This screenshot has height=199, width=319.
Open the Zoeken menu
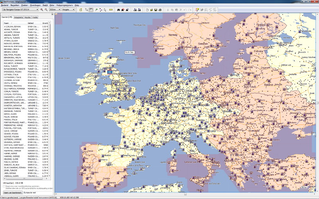[x=24, y=5]
